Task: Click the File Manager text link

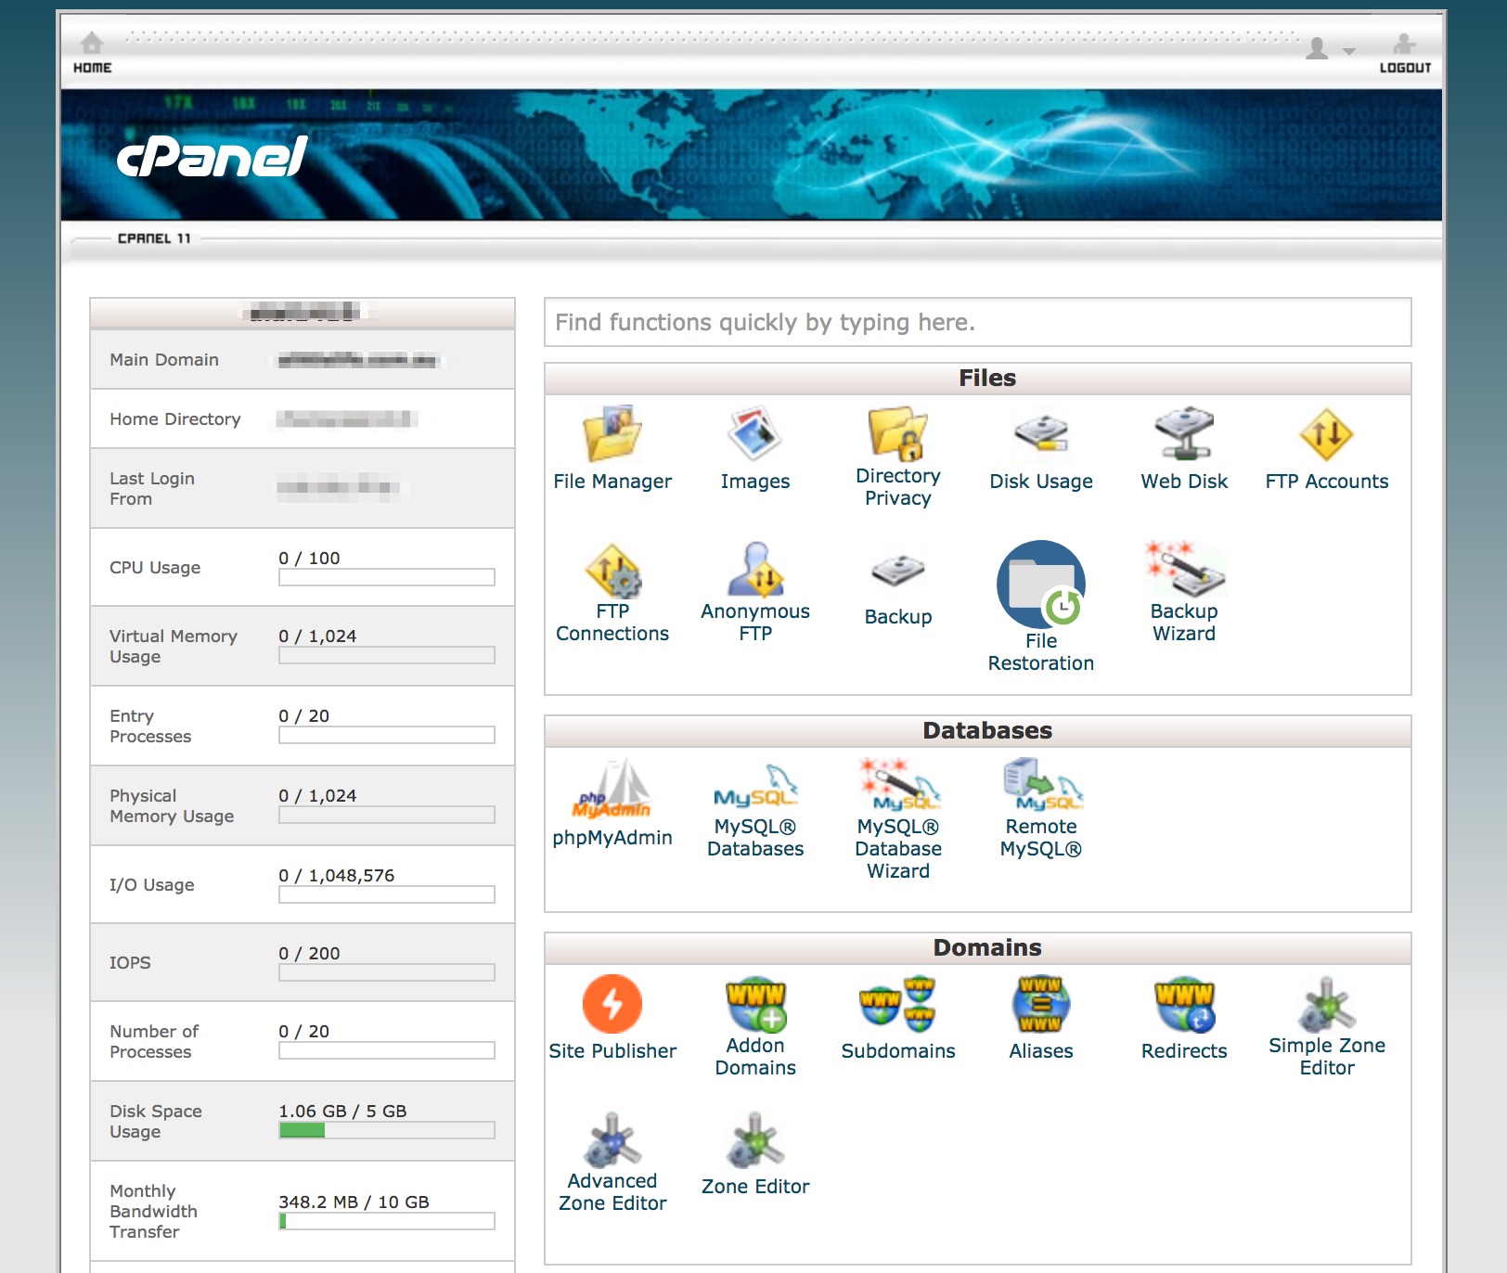Action: pyautogui.click(x=612, y=482)
